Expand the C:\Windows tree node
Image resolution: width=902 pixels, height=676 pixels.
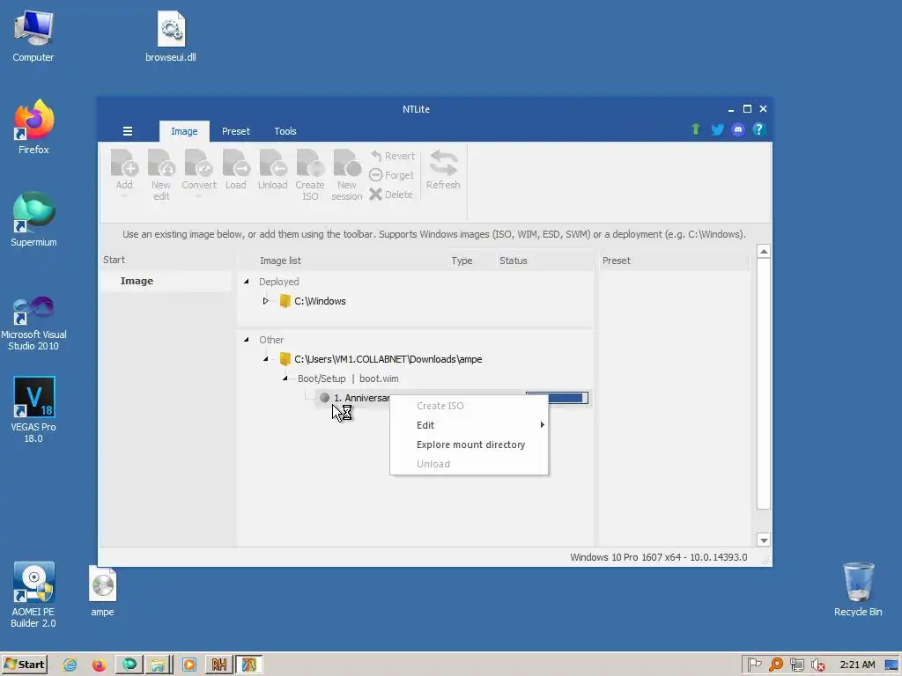[x=266, y=301]
